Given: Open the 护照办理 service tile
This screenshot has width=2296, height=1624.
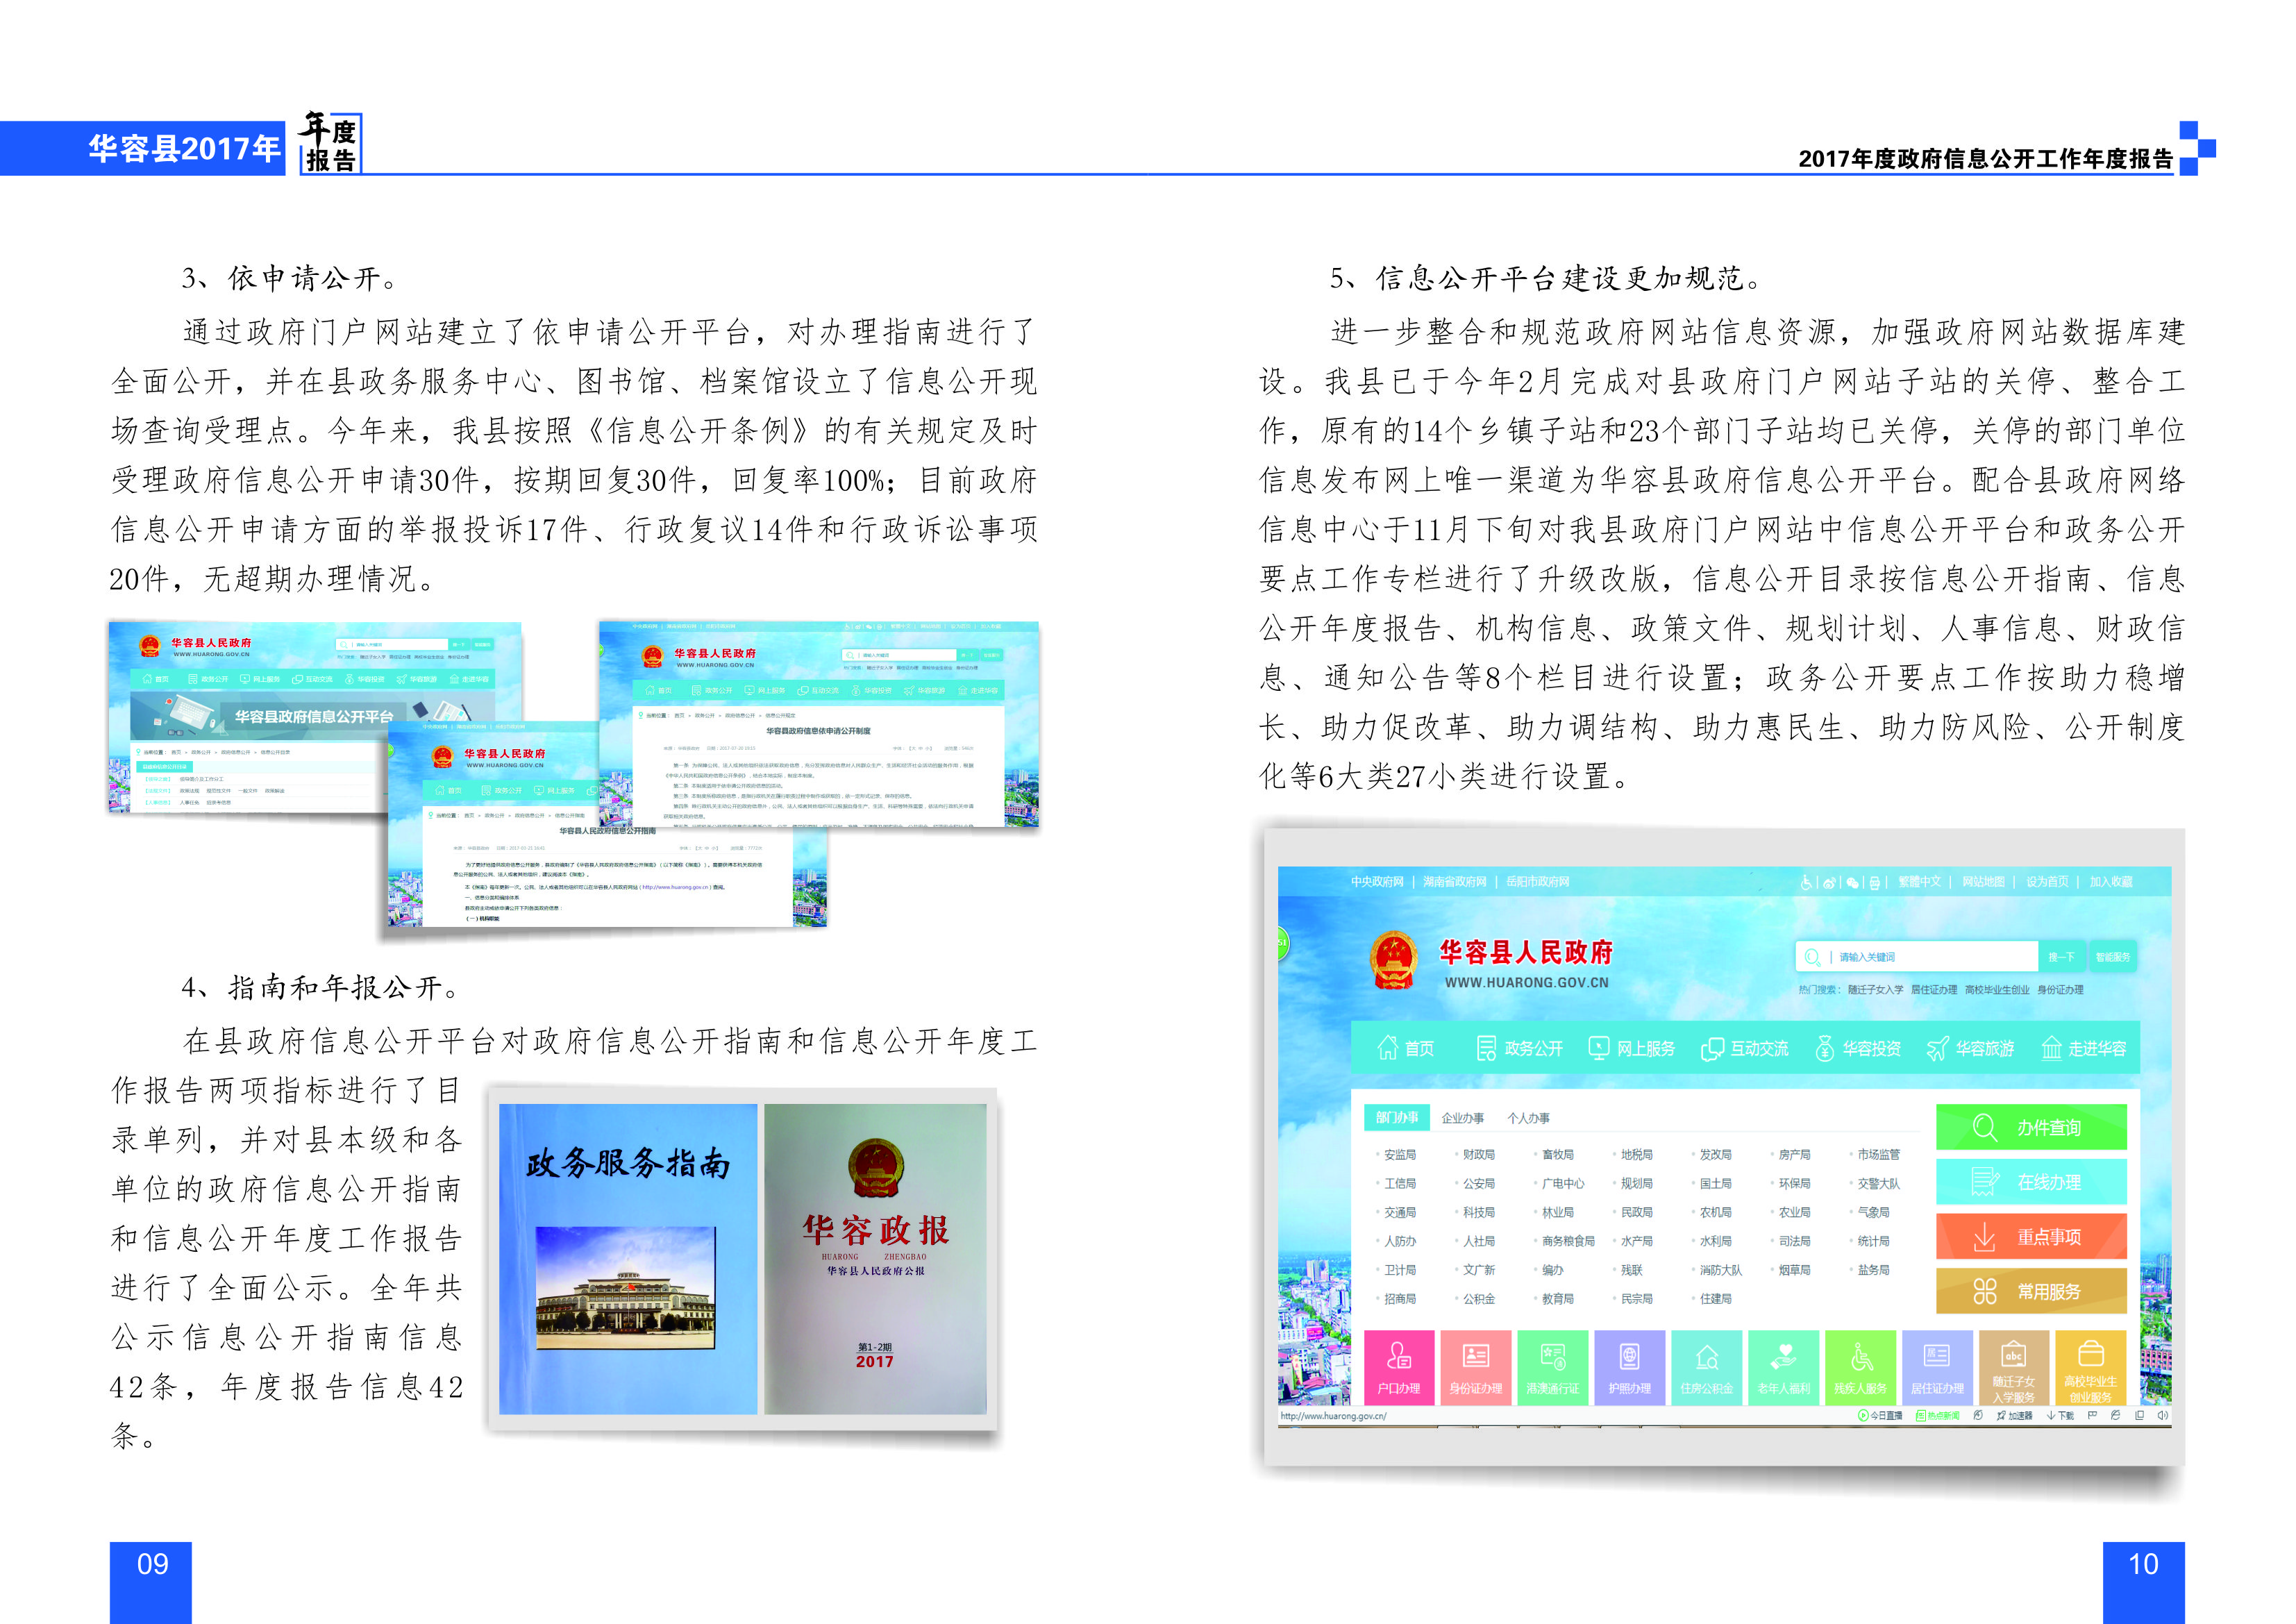Looking at the screenshot, I should point(1630,1367).
